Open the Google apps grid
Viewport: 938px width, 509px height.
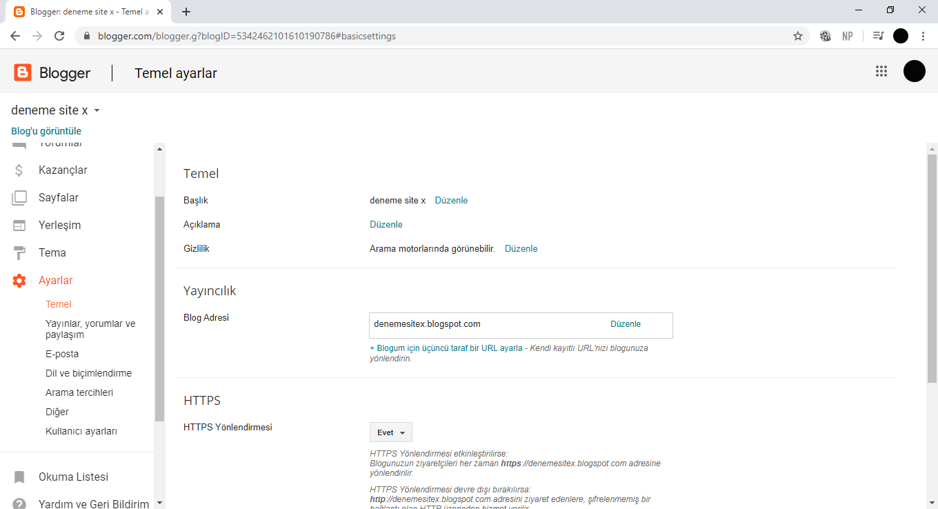[881, 71]
